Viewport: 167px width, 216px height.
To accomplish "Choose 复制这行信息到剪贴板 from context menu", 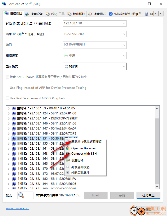I will [x=85, y=142].
